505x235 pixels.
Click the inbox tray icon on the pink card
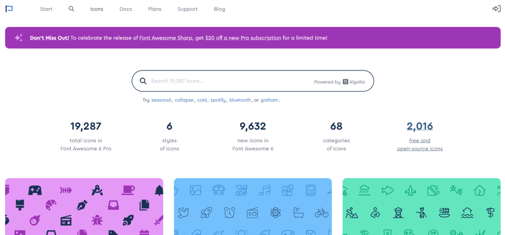(x=113, y=205)
